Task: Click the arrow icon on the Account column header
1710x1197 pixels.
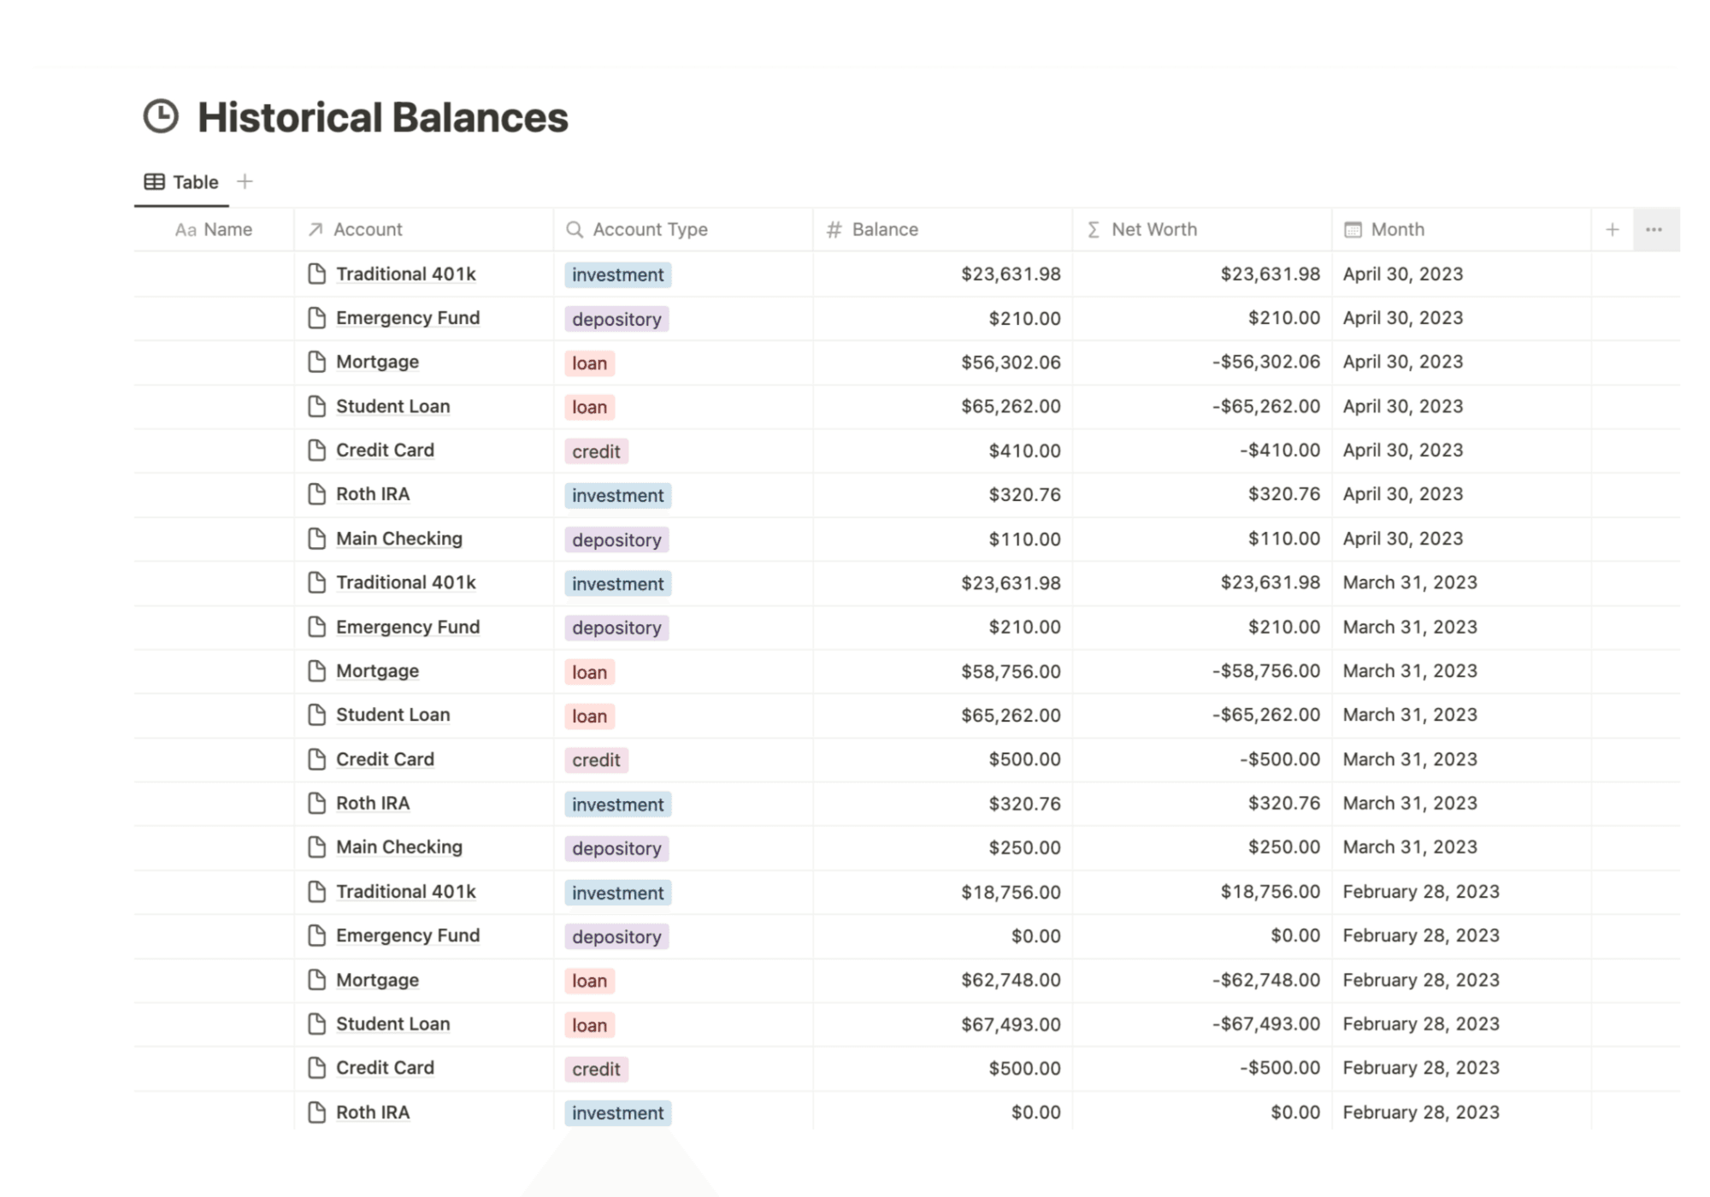Action: (x=314, y=229)
